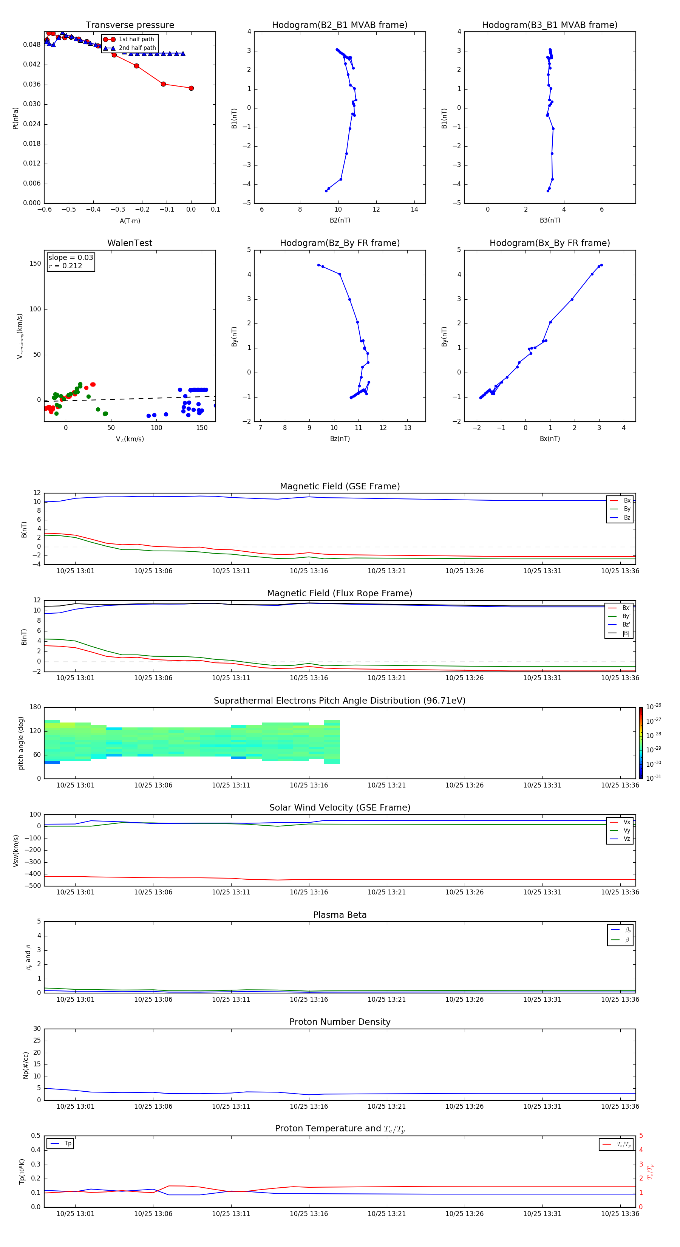
Task: Click the "1st half path" legend entry
Action: (x=129, y=39)
